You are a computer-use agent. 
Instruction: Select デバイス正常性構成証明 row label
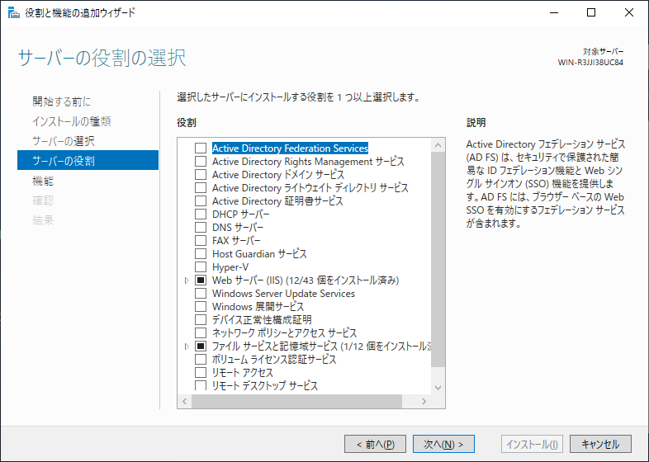pos(262,320)
